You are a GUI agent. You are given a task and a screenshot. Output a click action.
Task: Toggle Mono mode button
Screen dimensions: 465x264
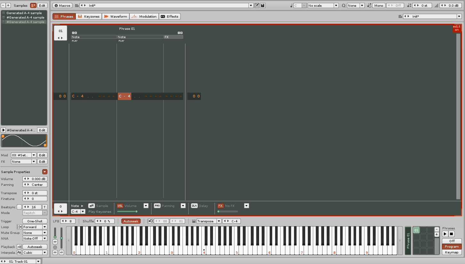[379, 5]
